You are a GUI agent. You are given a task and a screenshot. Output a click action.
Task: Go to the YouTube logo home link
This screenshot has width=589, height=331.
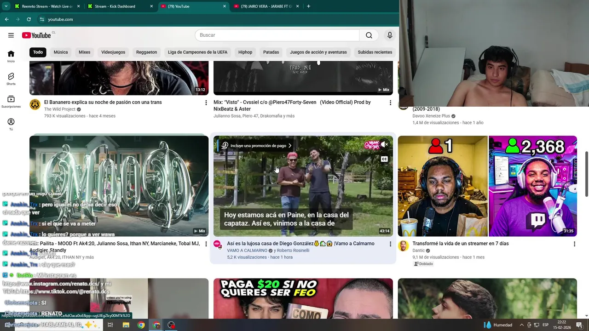point(36,35)
